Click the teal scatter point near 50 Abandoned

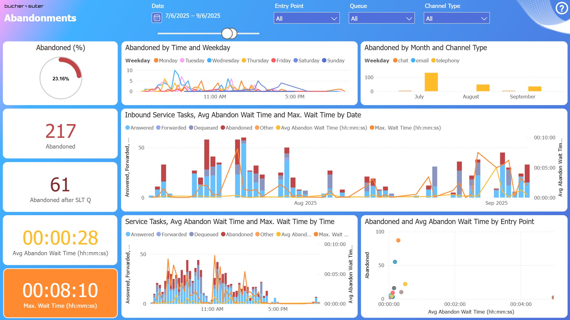tap(395, 262)
